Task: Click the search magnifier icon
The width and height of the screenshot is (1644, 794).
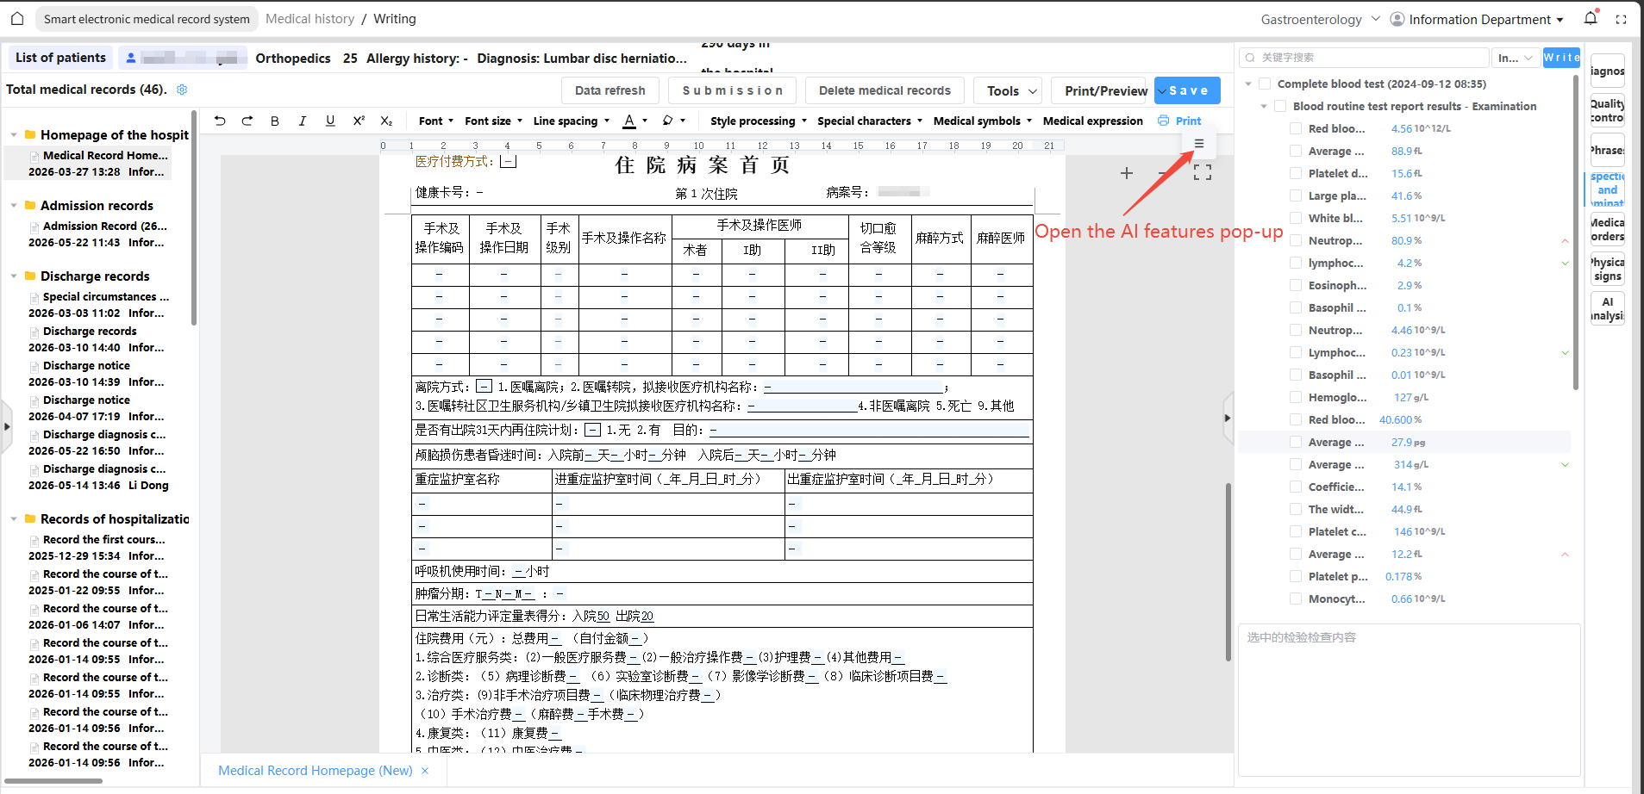Action: tap(1250, 58)
